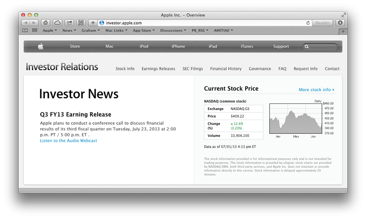Click the price value $409.22
Screen dimensions: 366x219
(237, 116)
